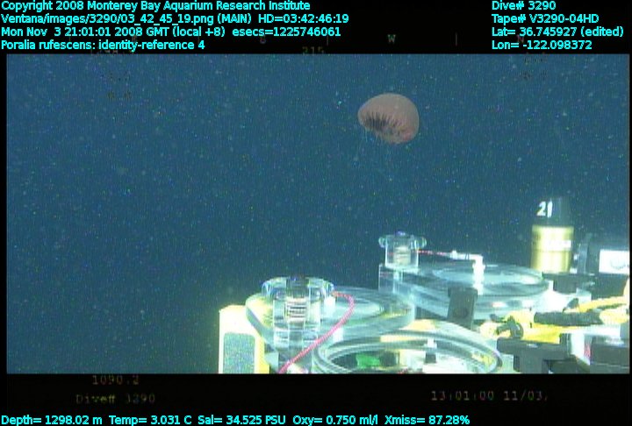Viewport: 632px width, 426px height.
Task: Click the 'Oxy= 0.750 ml/l' value
Action: click(x=335, y=420)
